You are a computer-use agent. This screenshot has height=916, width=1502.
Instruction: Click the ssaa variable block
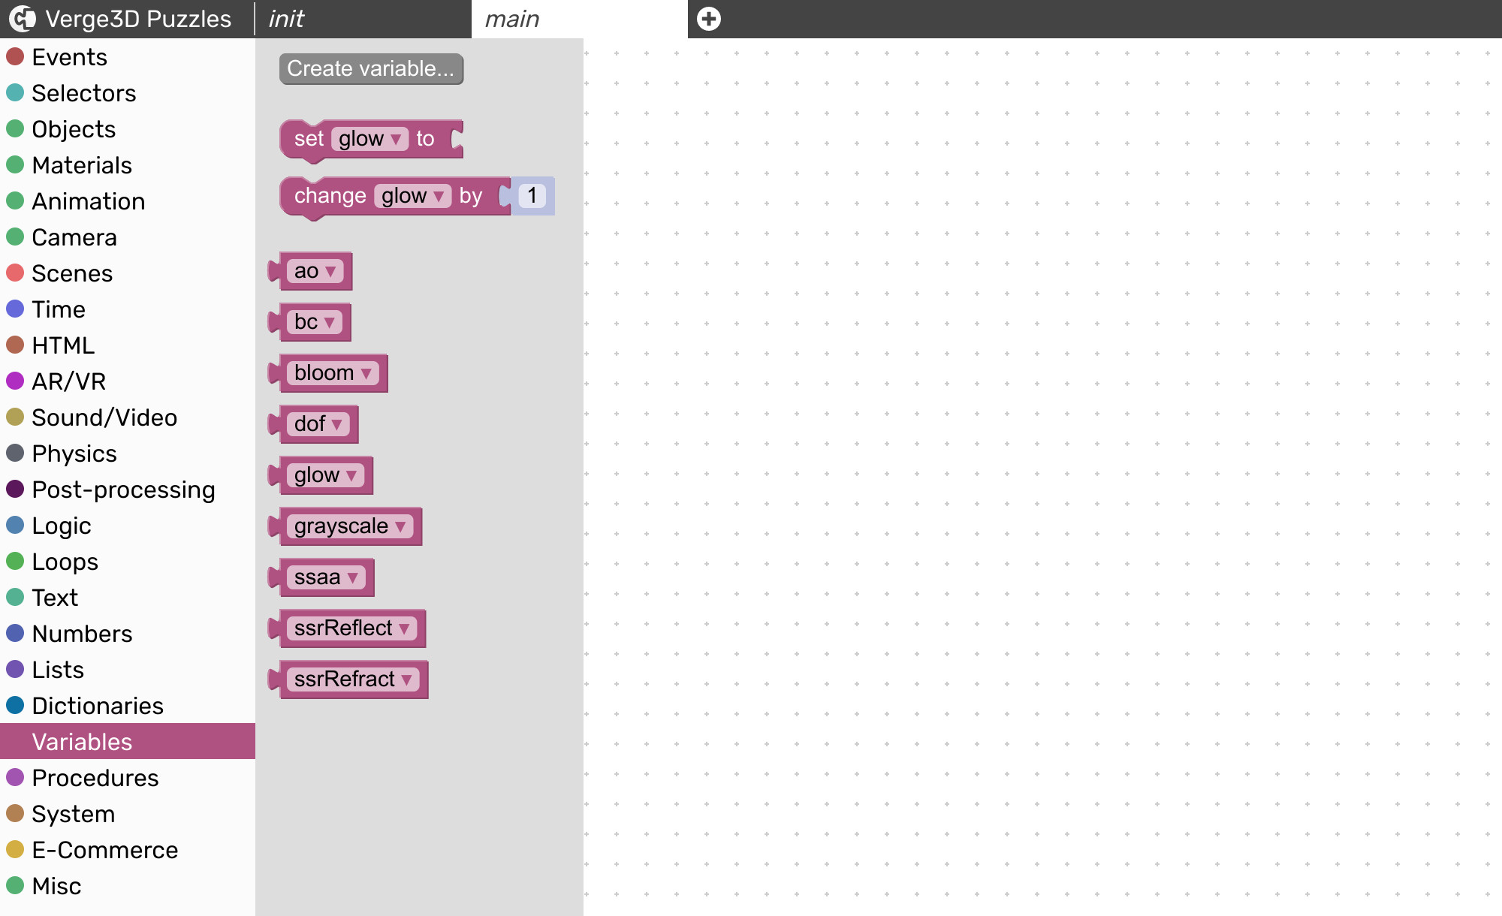coord(317,577)
